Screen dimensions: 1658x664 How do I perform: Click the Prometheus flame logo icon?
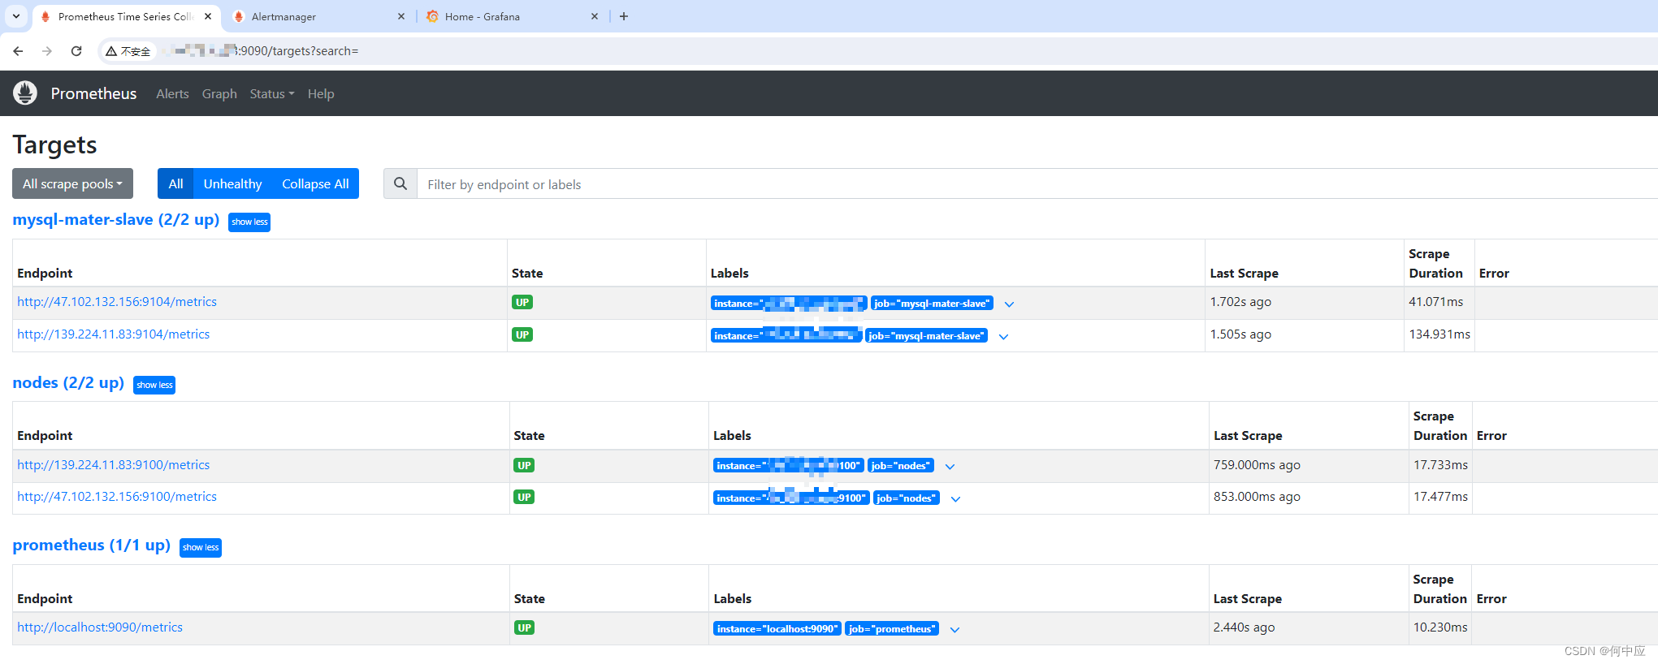point(25,93)
